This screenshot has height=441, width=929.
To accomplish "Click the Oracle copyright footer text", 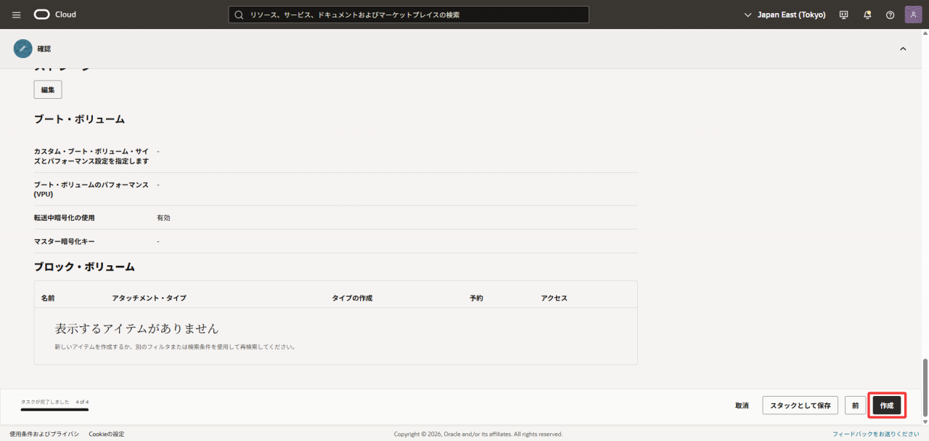I will pos(478,434).
